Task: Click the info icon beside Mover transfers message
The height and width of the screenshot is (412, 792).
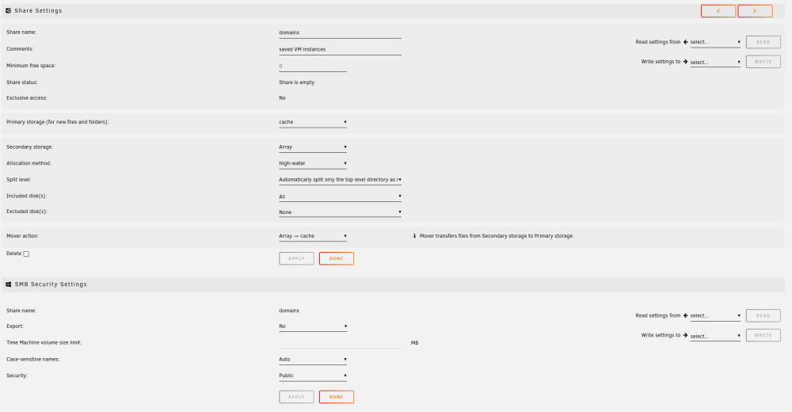Action: [x=415, y=236]
